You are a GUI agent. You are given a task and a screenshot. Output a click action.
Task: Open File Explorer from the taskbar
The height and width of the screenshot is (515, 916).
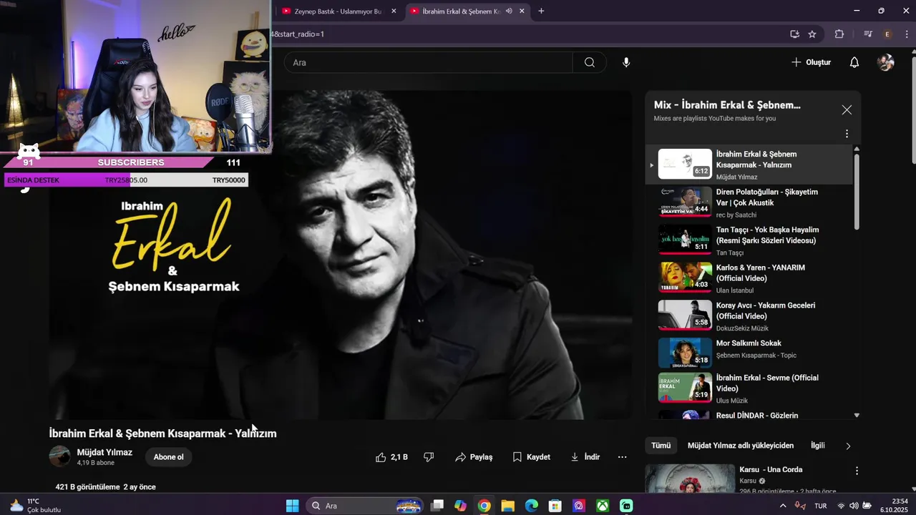(507, 506)
